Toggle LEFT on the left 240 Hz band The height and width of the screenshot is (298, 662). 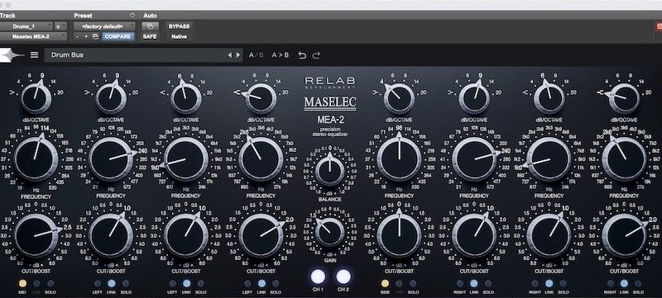coord(98,284)
